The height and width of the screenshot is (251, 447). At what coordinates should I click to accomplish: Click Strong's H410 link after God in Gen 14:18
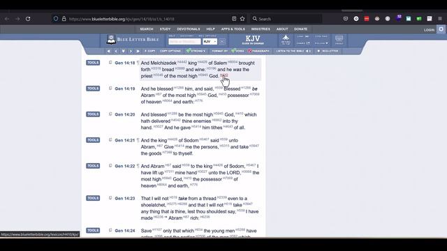point(224,75)
